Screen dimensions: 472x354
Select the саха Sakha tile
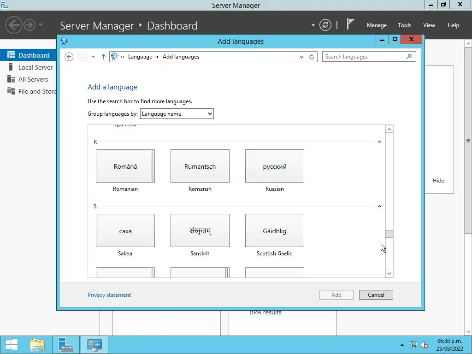[125, 230]
